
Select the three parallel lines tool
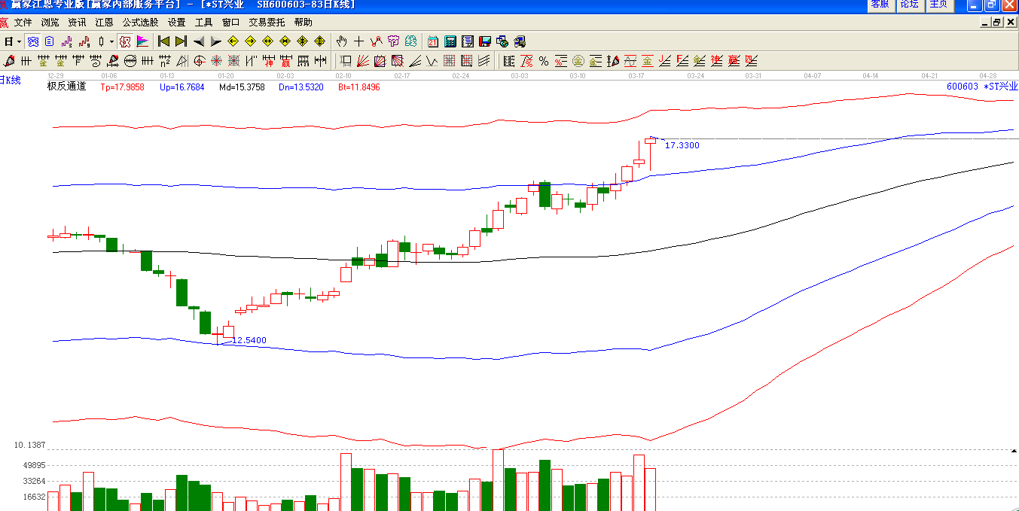484,61
